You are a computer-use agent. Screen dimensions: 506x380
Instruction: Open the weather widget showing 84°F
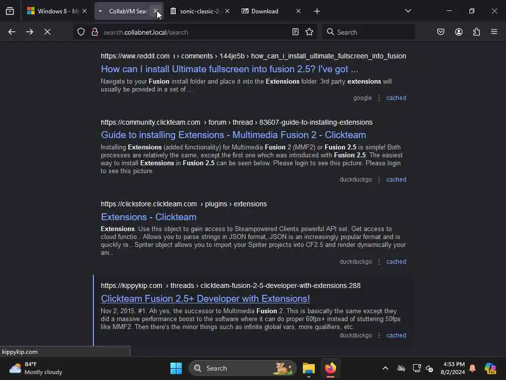36,368
